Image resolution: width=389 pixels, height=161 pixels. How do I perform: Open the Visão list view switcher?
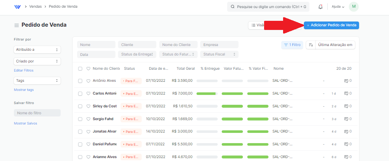pos(257,25)
